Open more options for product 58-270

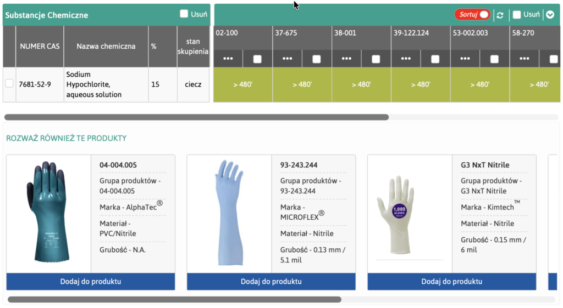click(x=525, y=59)
